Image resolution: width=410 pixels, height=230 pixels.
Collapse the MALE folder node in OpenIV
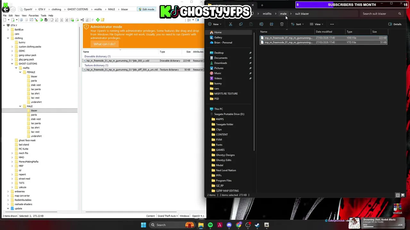(x=20, y=106)
